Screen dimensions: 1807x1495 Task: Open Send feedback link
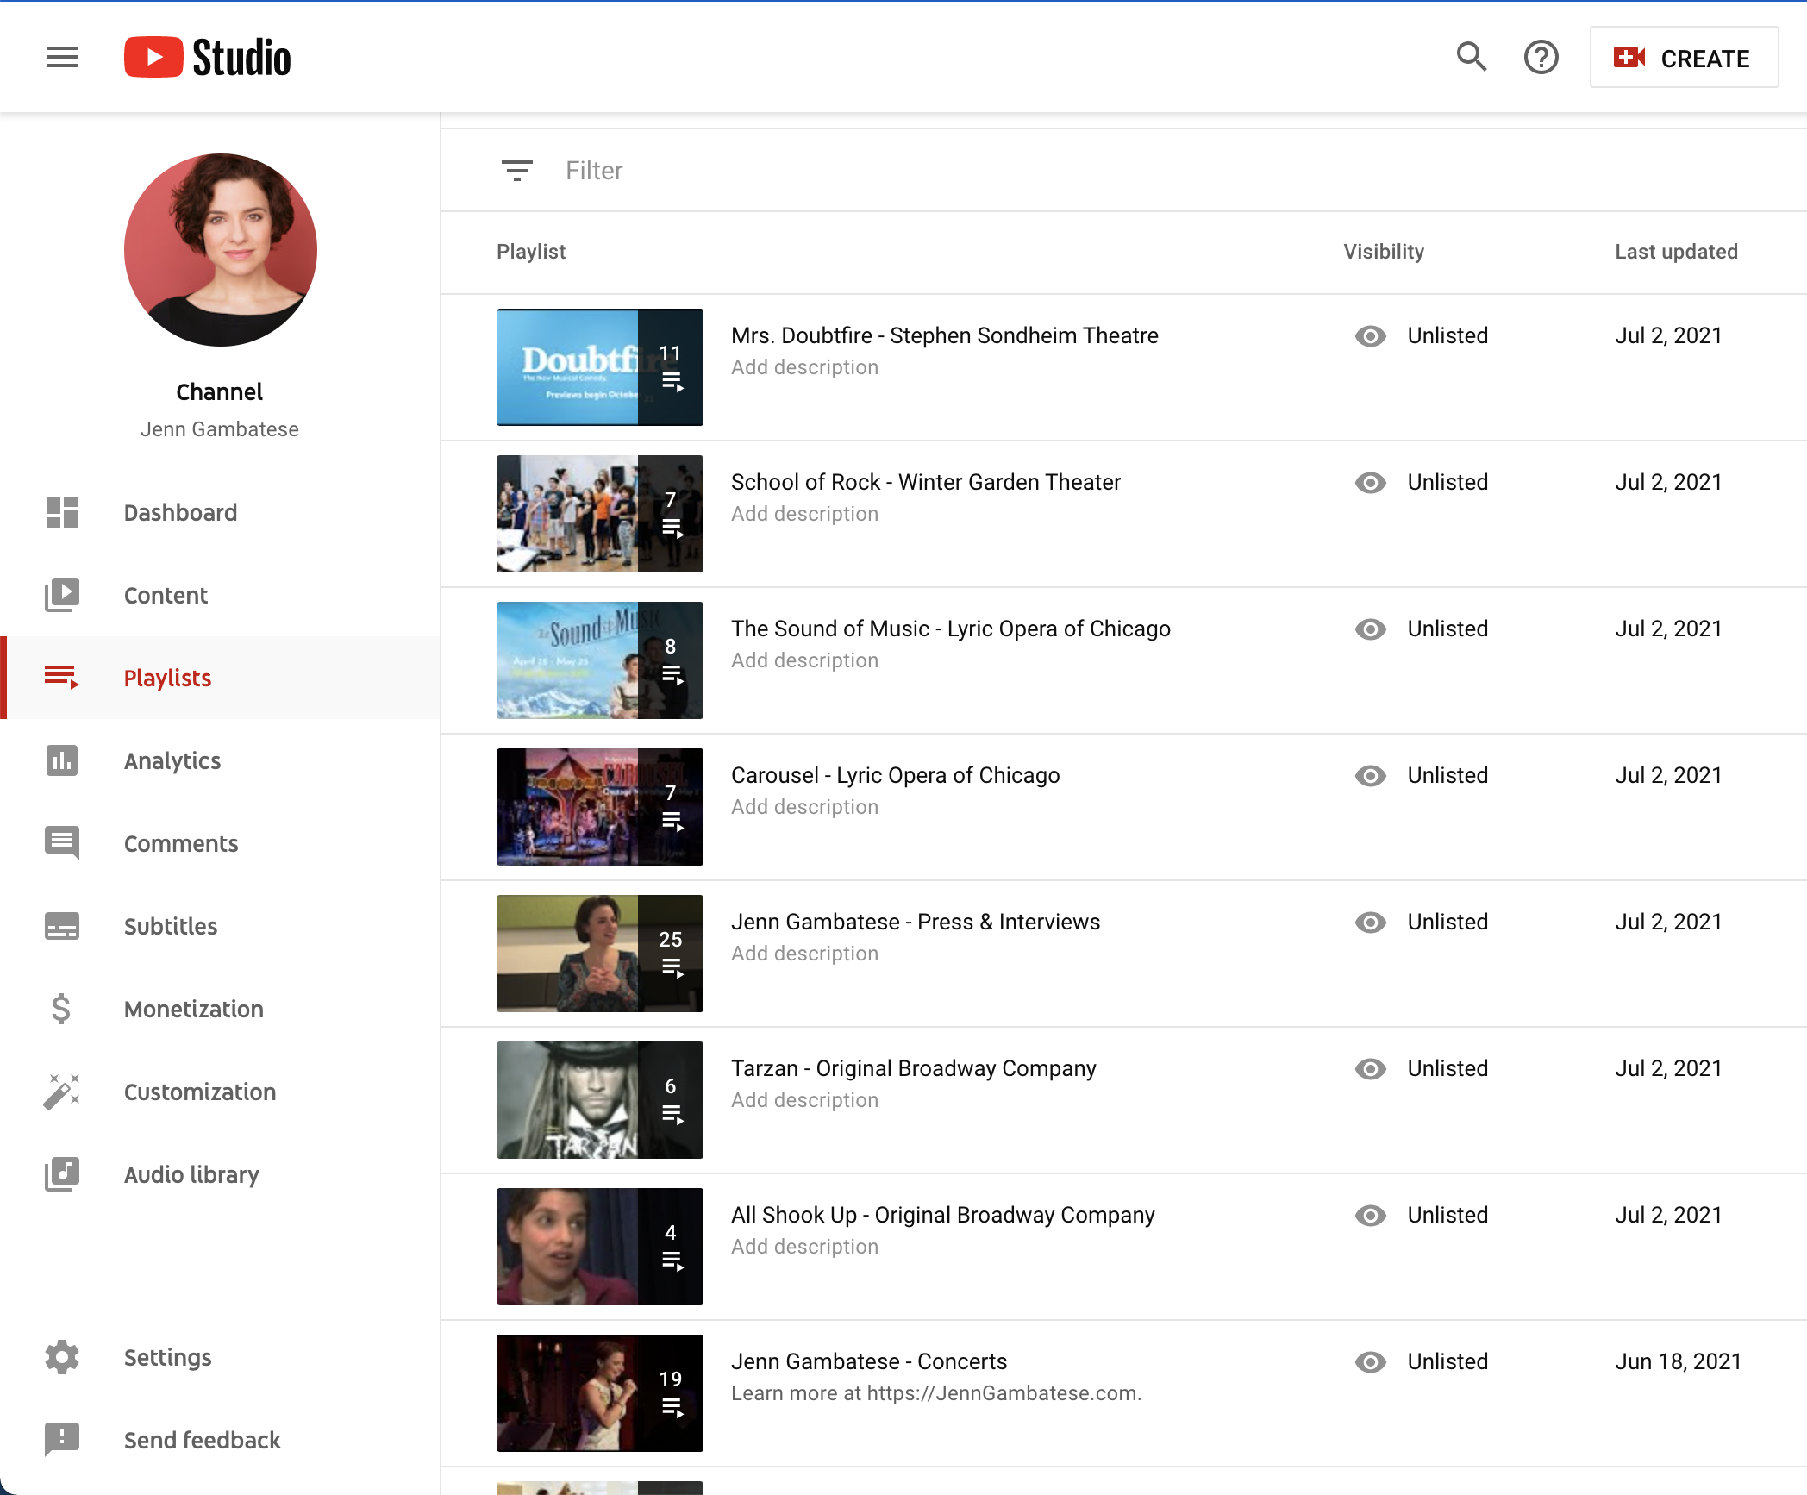(221, 1440)
